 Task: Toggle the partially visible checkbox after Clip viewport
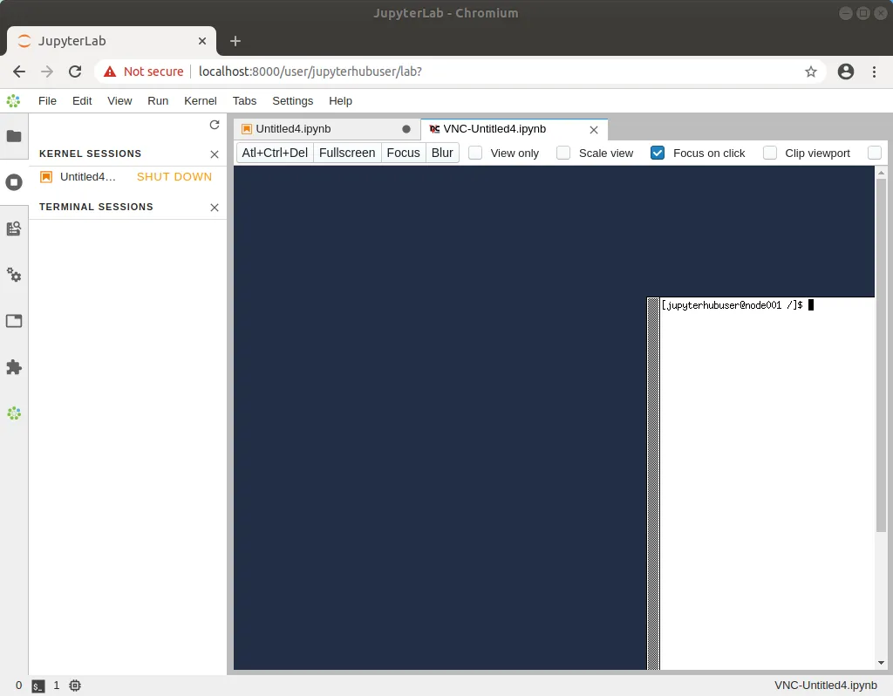point(875,154)
